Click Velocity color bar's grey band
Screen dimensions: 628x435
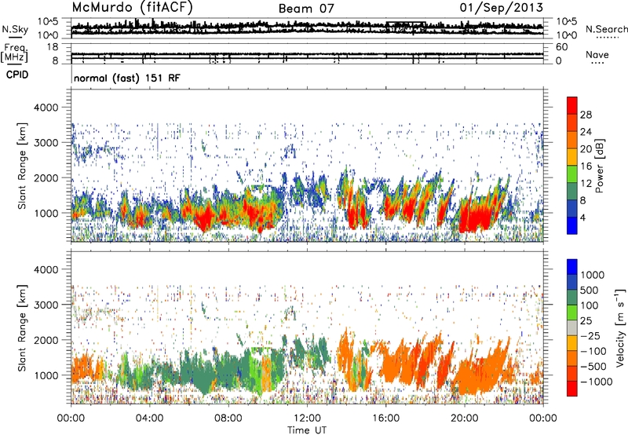[x=572, y=328]
